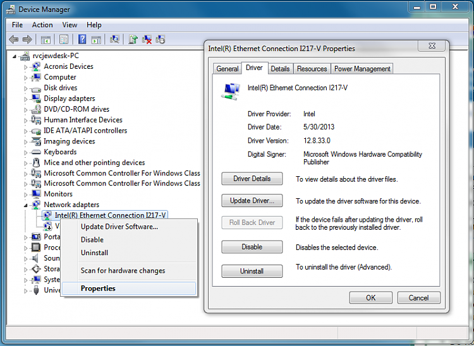Viewport: 474px width, 346px height.
Task: Choose Uninstall in the context menu
Action: pos(130,253)
